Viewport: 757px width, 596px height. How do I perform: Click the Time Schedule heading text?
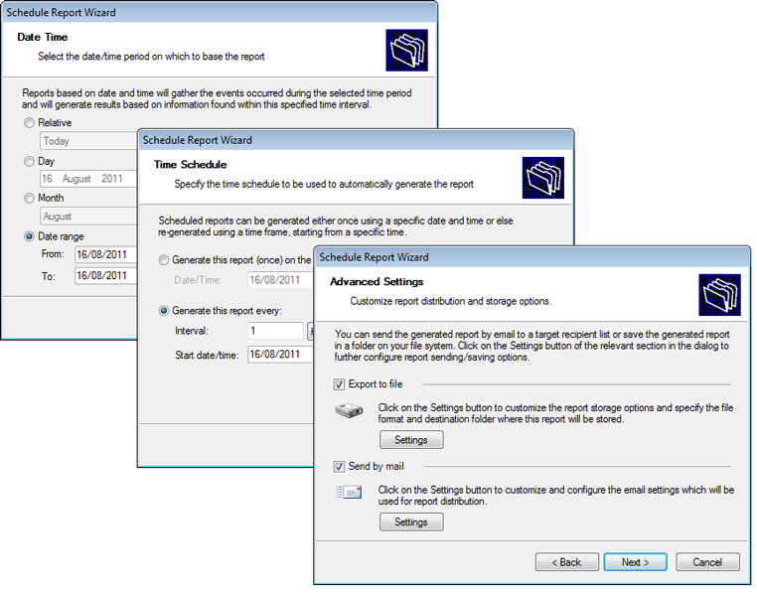click(190, 165)
